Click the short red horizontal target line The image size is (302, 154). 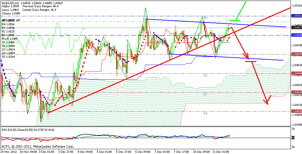pos(251,61)
